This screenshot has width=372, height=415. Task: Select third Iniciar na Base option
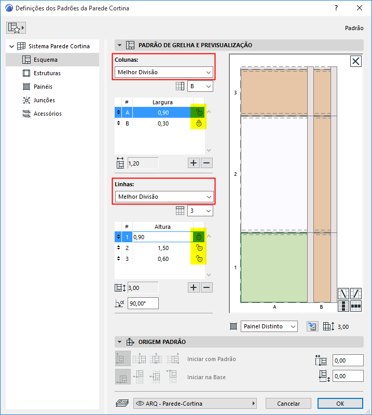tap(156, 377)
